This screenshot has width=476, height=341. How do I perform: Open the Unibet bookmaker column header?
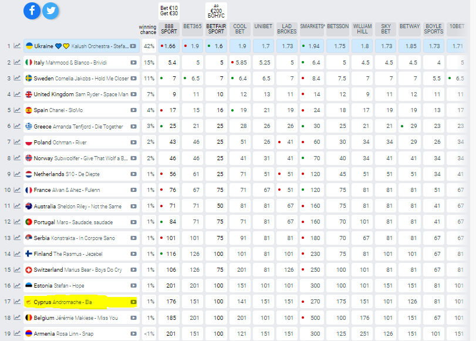point(263,29)
